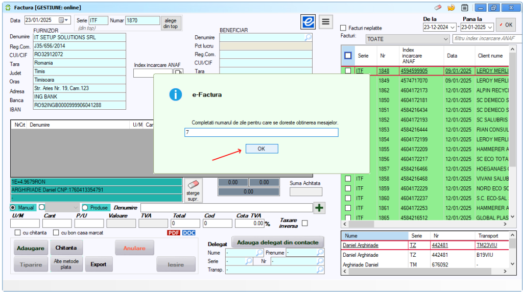Screen dimensions: 523x292
Task: Click the info icon in e-Factura dialog
Action: (176, 94)
